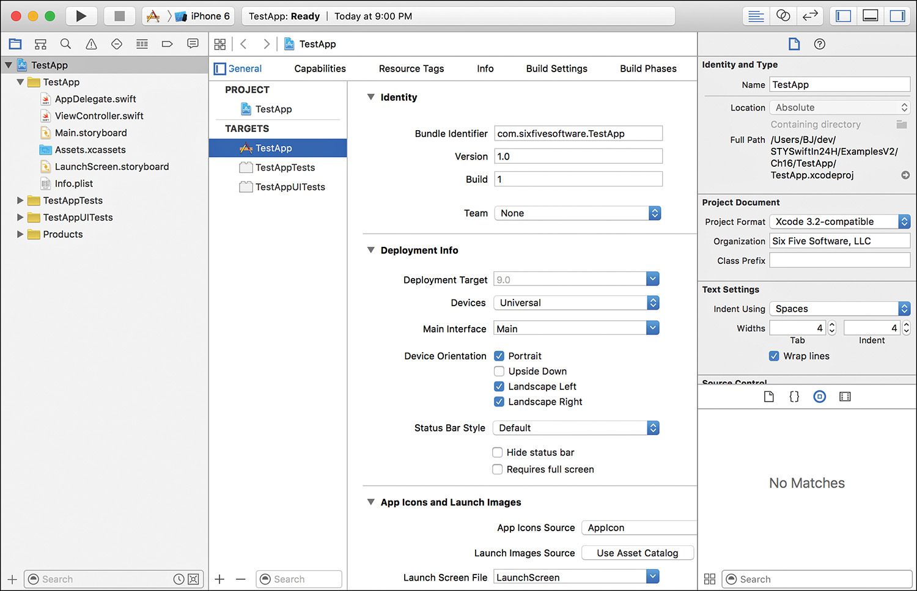This screenshot has width=917, height=591.
Task: Open the issue navigator warning icon
Action: (x=91, y=44)
